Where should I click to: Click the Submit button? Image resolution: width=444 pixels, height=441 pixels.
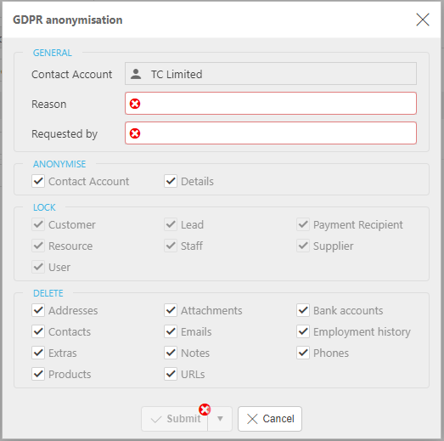[175, 419]
